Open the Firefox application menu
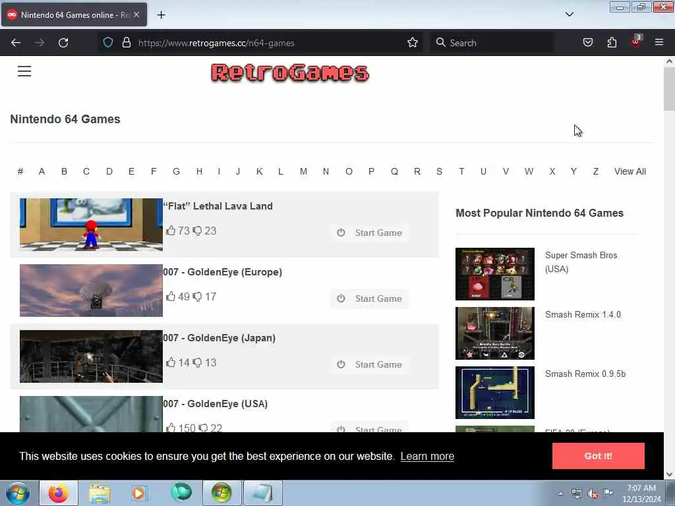This screenshot has height=506, width=675. tap(659, 42)
